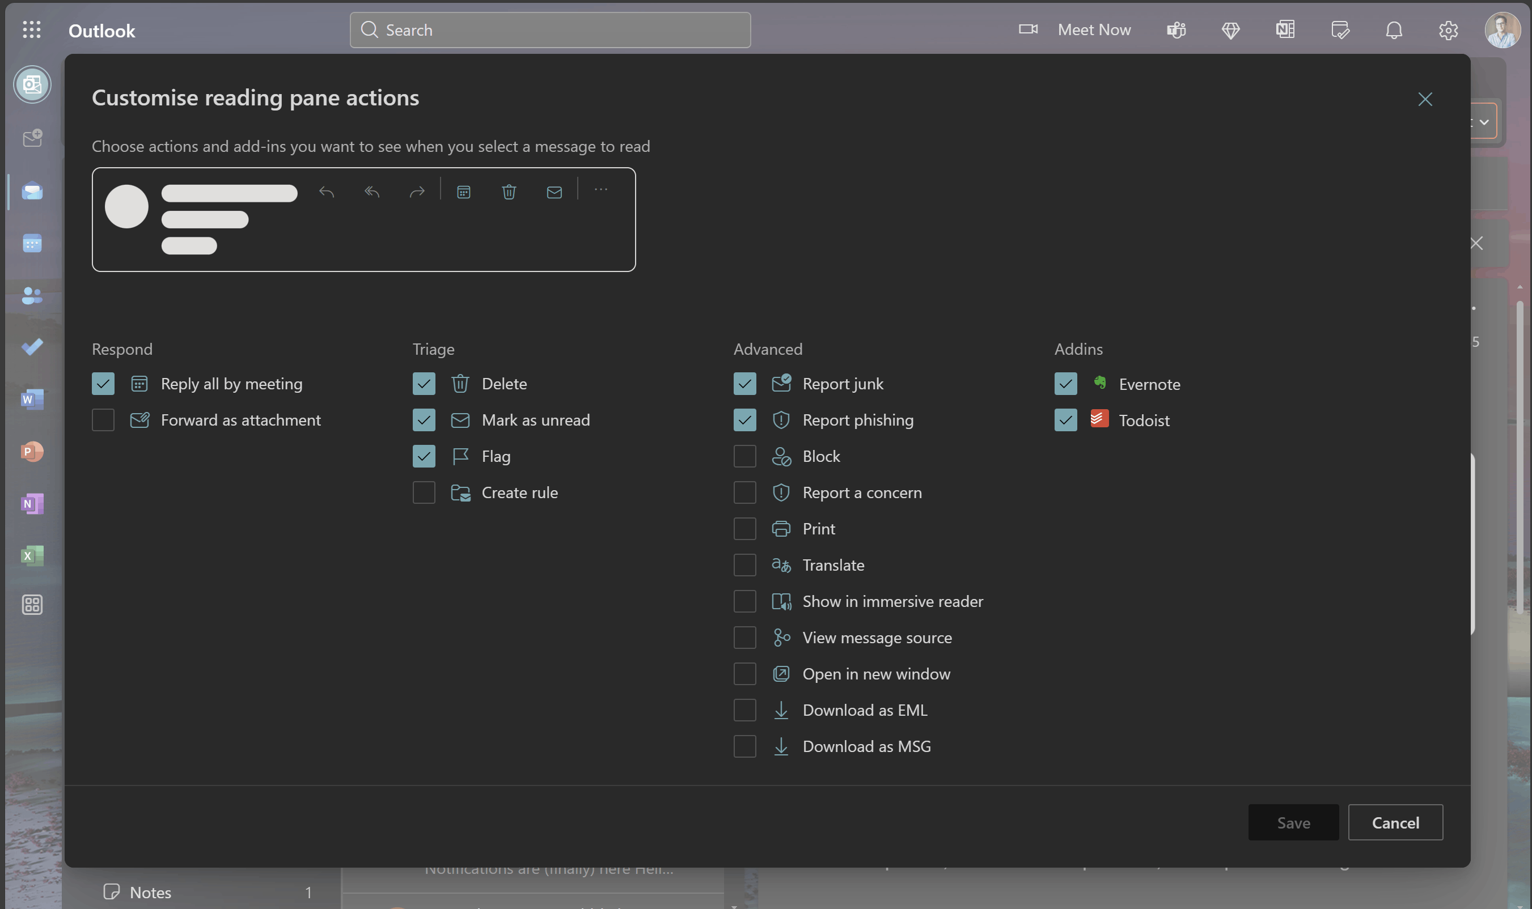Viewport: 1532px width, 909px height.
Task: Enable the Forward as attachment checkbox
Action: point(102,419)
